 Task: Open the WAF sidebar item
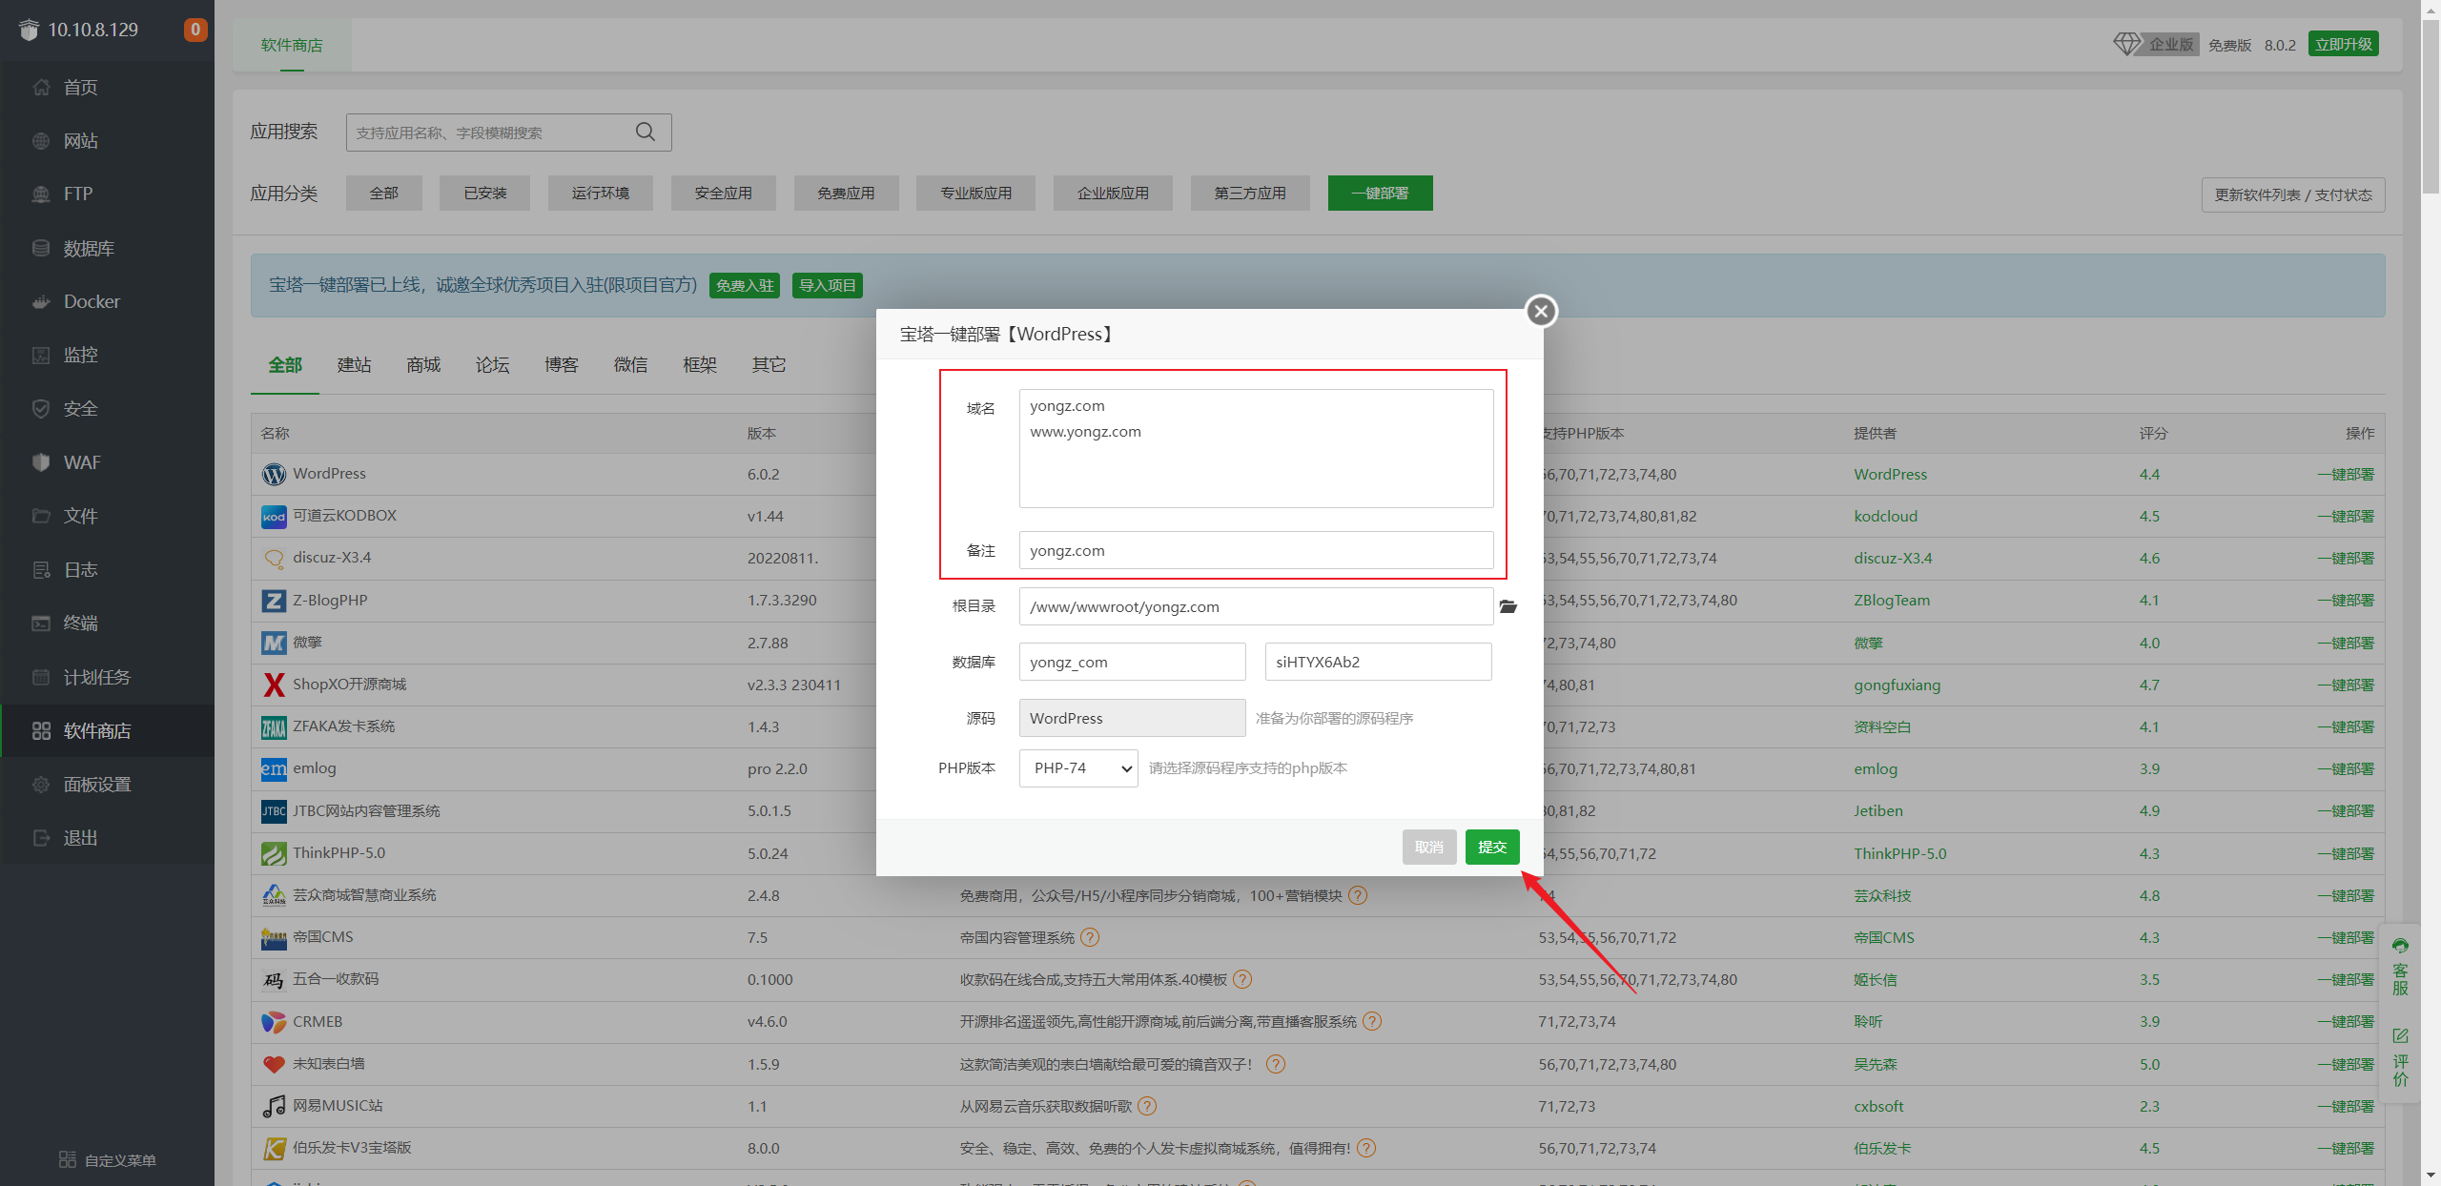pos(107,462)
